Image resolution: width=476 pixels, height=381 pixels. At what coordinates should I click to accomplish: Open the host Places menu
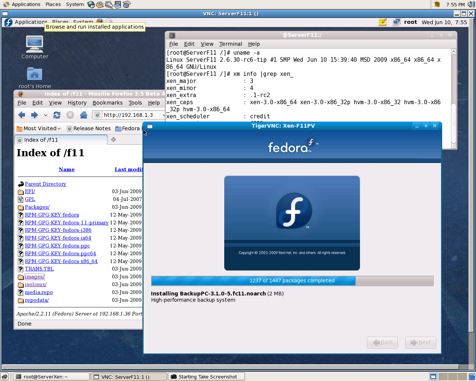point(53,4)
